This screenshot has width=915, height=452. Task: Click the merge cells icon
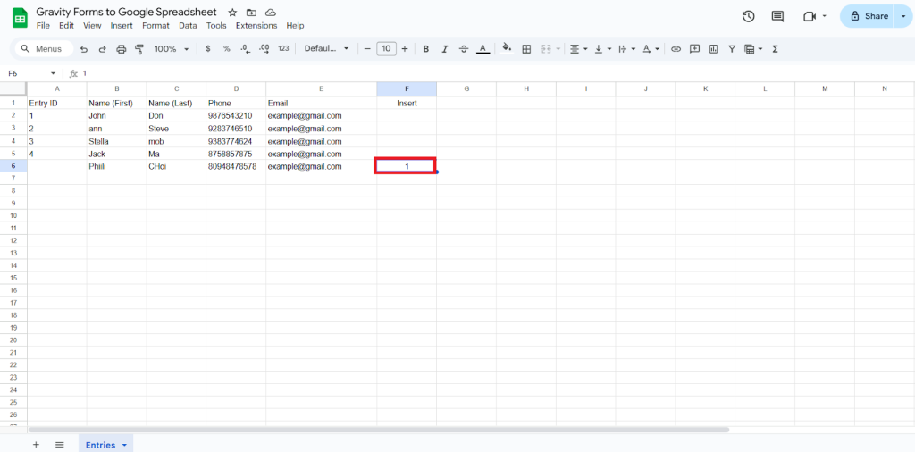coord(547,49)
